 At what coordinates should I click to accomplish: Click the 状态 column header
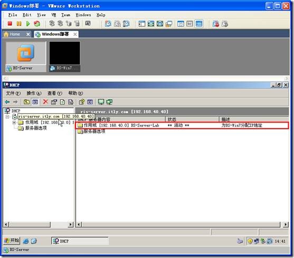coord(192,119)
